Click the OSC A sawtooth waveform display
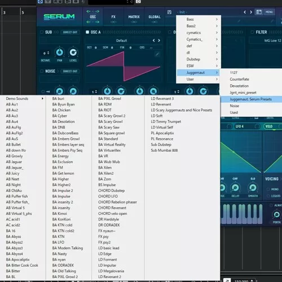The image size is (282, 282). [x=124, y=66]
